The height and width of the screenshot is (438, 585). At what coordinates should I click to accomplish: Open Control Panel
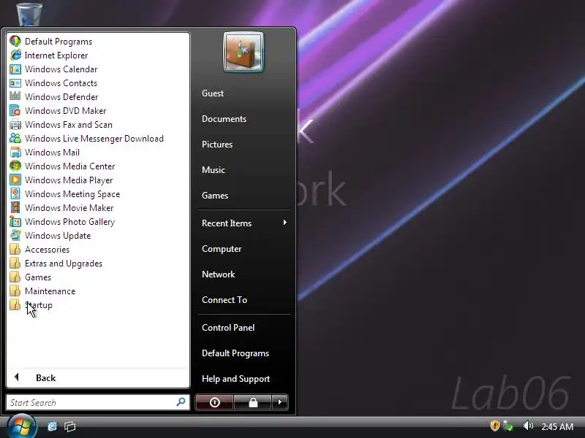(228, 328)
